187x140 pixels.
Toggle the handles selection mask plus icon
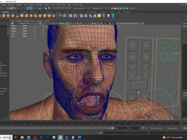pos(22,8)
